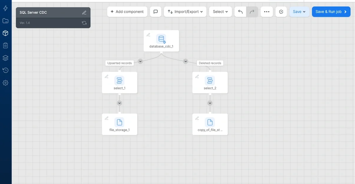Open version history from the sidebar
355x184 pixels.
pos(5,70)
